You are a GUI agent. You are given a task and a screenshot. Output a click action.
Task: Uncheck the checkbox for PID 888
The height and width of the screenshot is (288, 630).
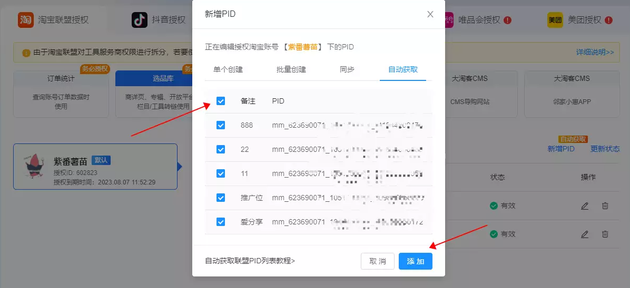221,125
